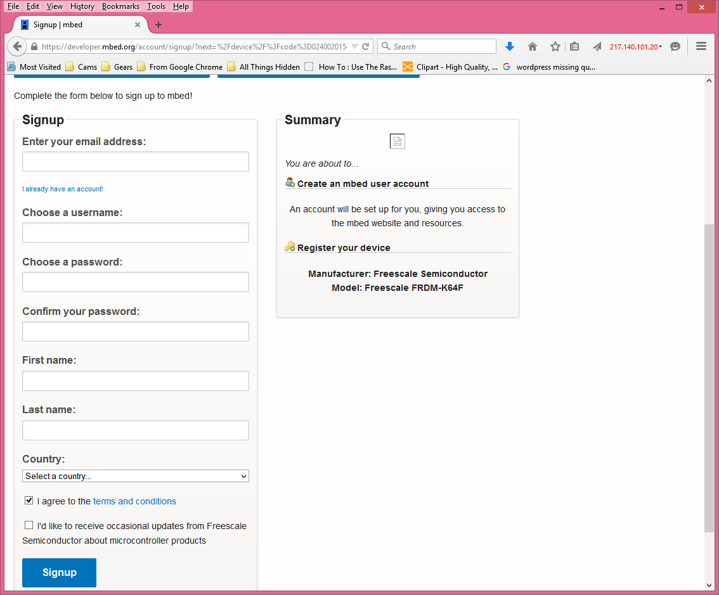Go back using the browser back arrow
719x595 pixels.
pos(17,46)
